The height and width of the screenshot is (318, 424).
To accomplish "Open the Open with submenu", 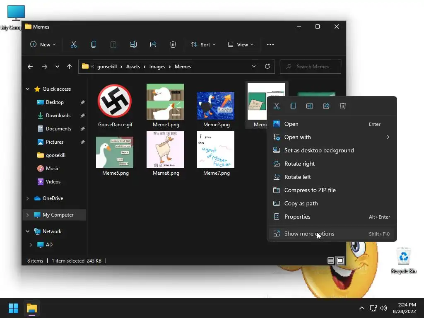I will [332, 137].
